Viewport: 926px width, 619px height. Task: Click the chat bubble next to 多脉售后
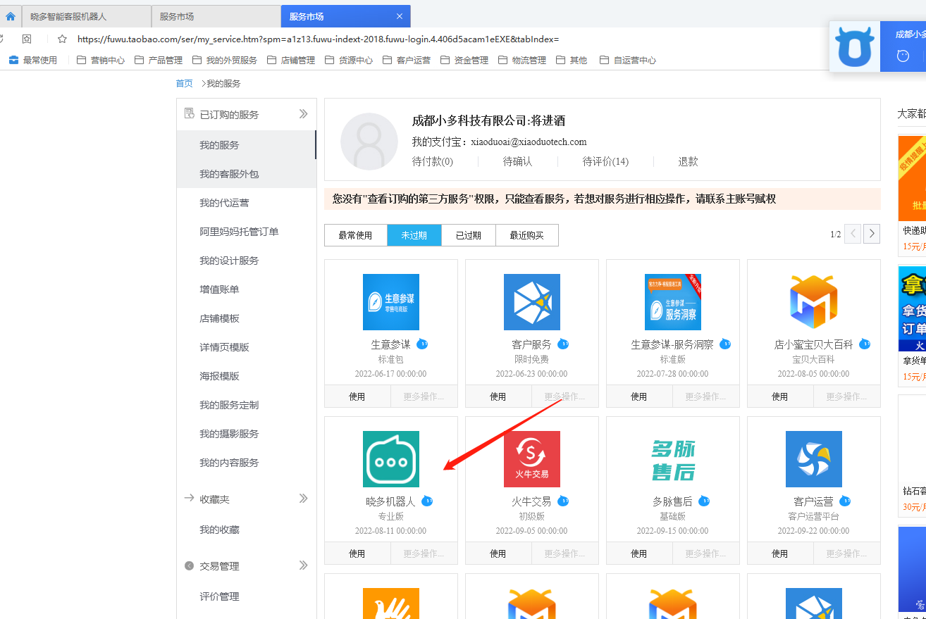704,501
